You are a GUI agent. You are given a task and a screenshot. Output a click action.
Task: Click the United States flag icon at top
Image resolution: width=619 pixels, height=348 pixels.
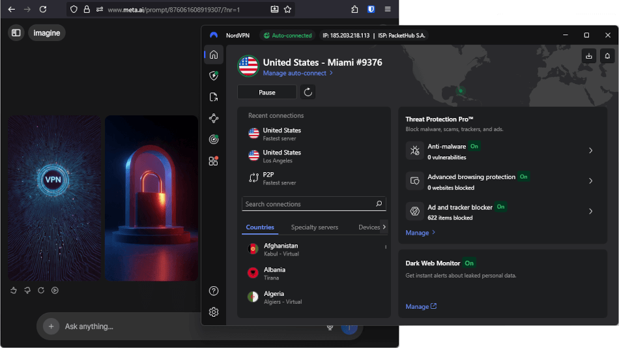click(248, 66)
